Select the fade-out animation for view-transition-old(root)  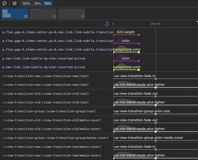click(x=135, y=93)
